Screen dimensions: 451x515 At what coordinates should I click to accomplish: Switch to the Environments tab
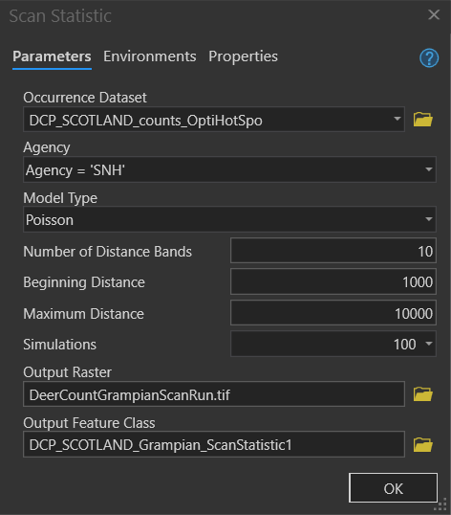pyautogui.click(x=150, y=56)
